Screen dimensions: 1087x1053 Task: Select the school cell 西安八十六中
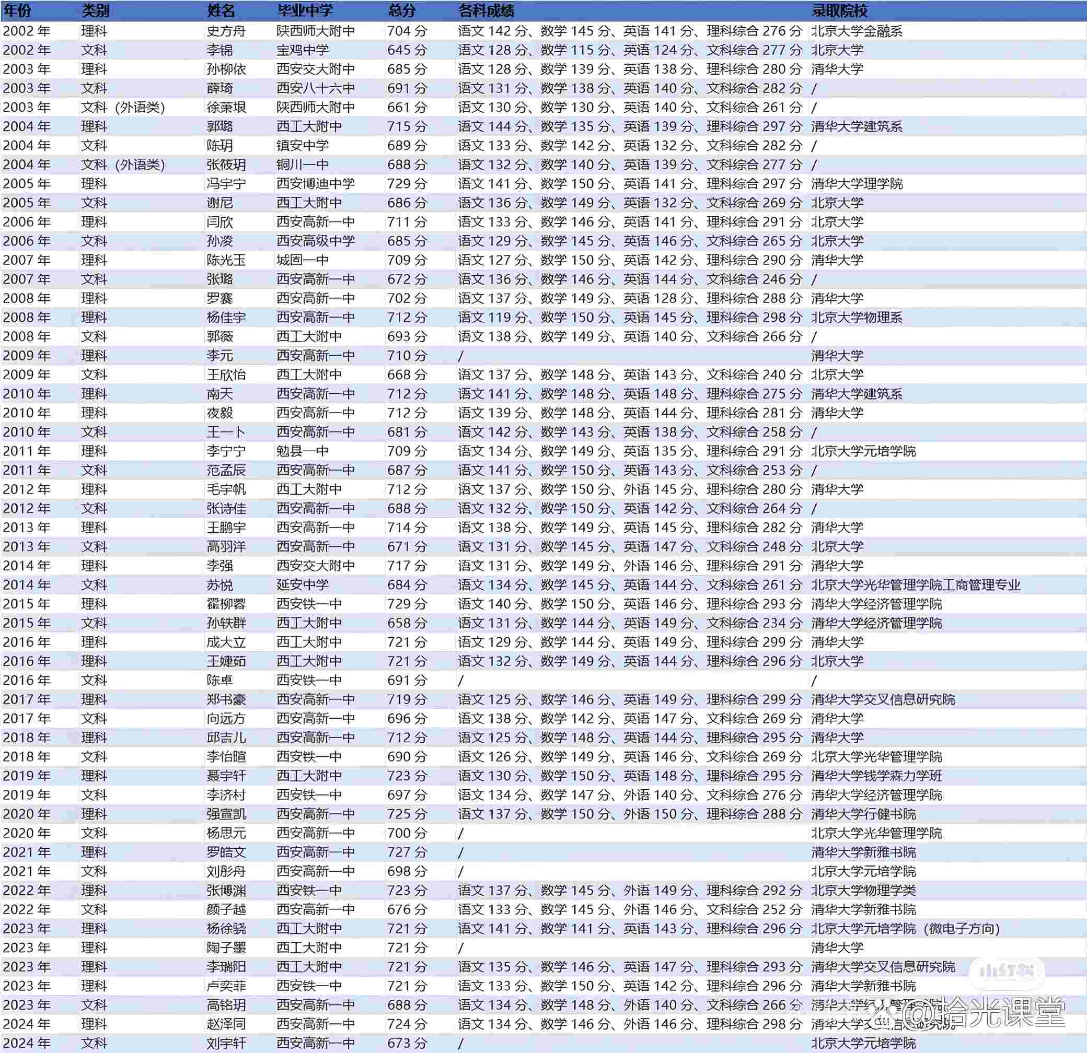coord(316,88)
